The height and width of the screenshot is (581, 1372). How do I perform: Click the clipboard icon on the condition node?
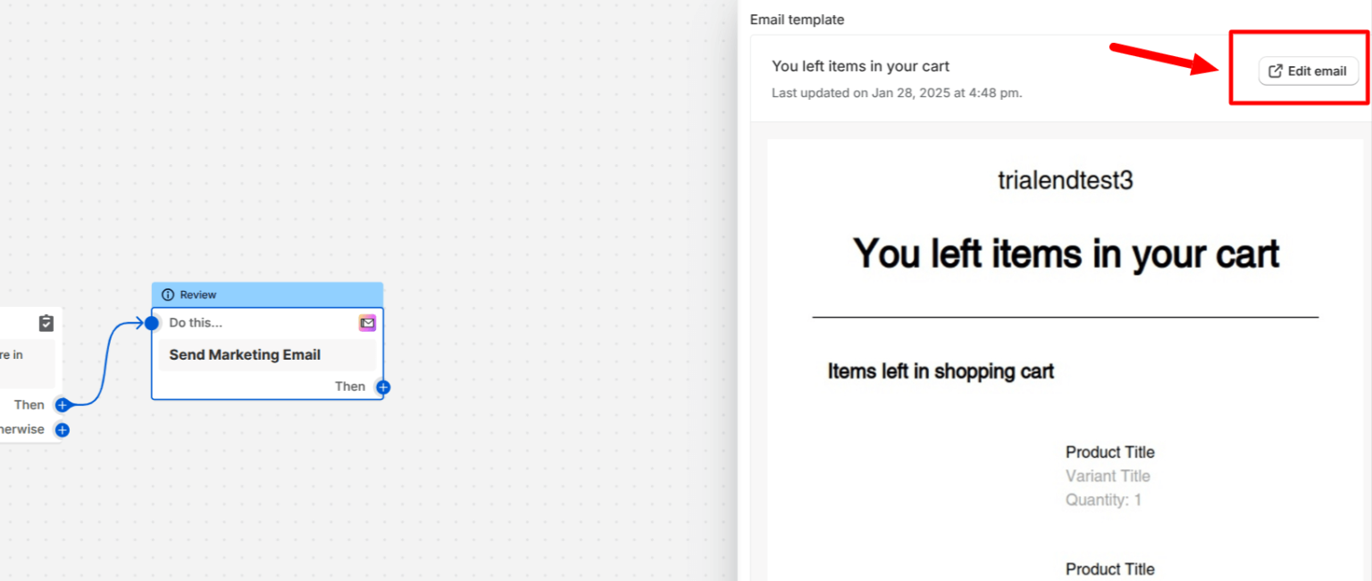pos(46,323)
